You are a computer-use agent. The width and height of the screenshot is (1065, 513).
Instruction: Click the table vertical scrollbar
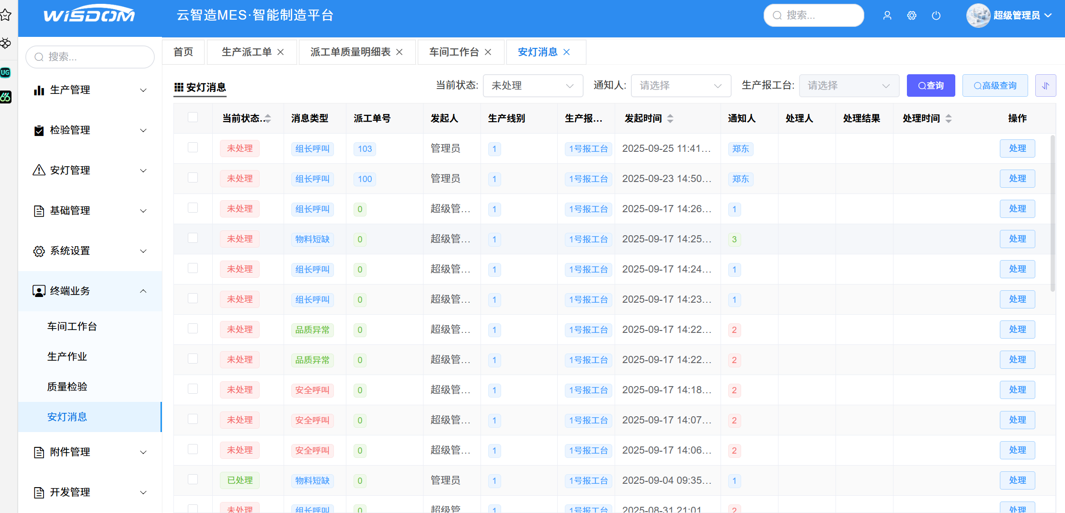[x=1053, y=214]
